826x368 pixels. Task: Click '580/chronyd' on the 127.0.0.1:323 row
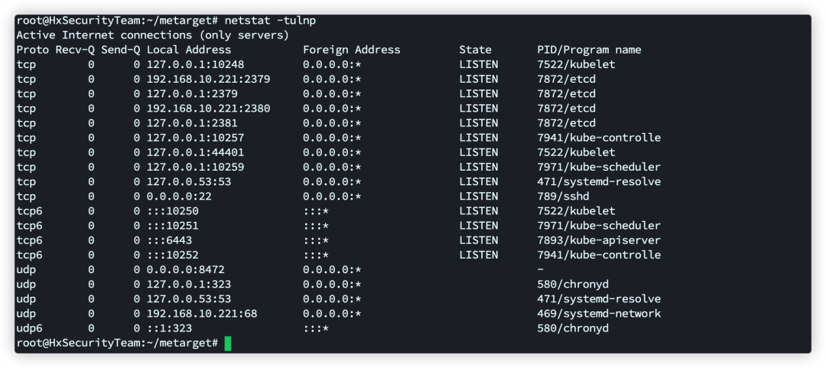point(573,284)
